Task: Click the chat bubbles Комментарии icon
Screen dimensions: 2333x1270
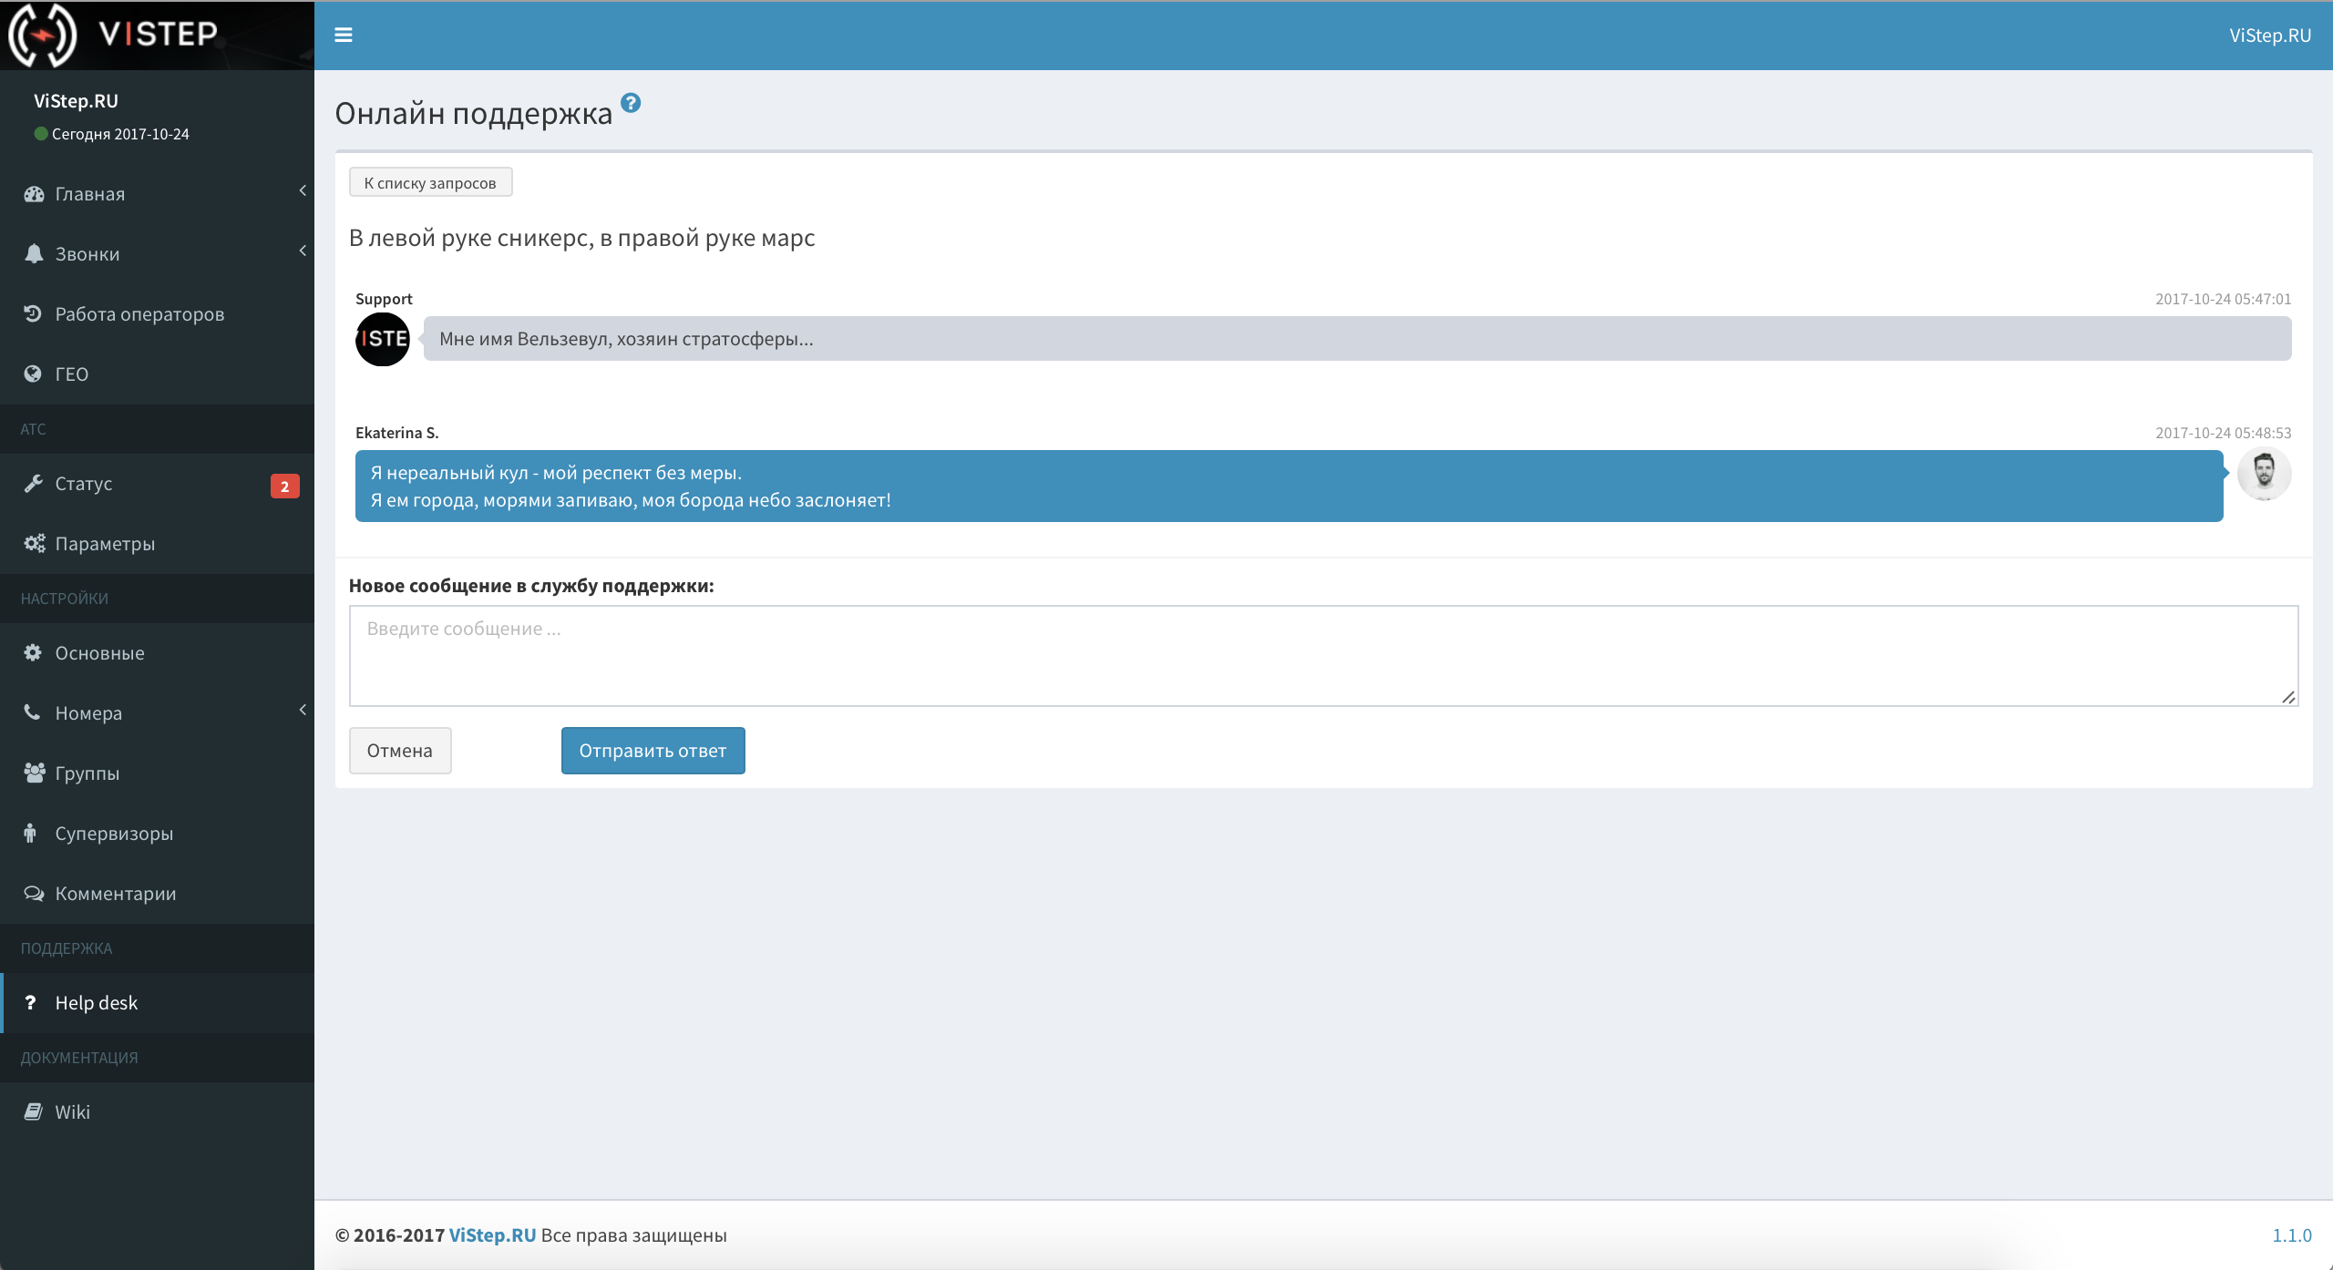Action: (x=34, y=893)
